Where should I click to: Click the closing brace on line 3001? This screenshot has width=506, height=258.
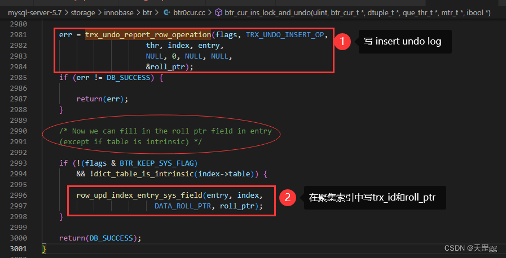tap(44, 248)
